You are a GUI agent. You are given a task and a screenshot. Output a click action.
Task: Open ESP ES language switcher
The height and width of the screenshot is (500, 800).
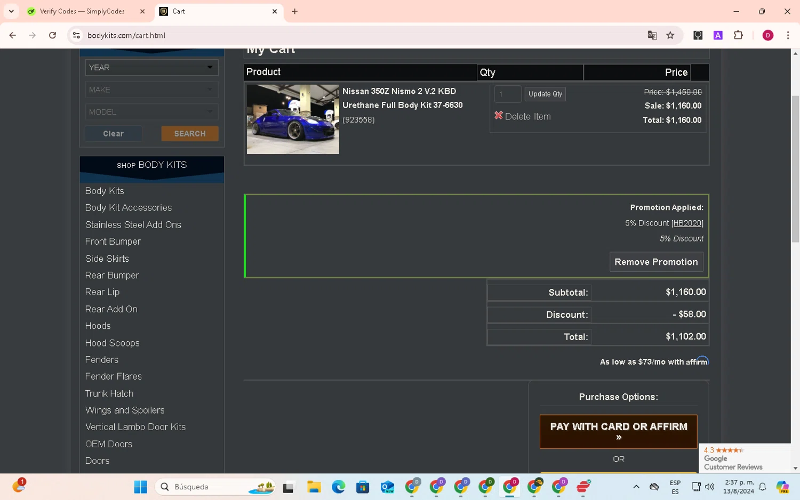(675, 487)
